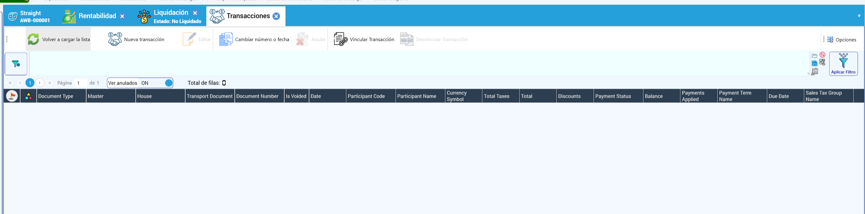Click the Vincular Transacción chain-link icon
This screenshot has width=865, height=214.
pos(340,39)
